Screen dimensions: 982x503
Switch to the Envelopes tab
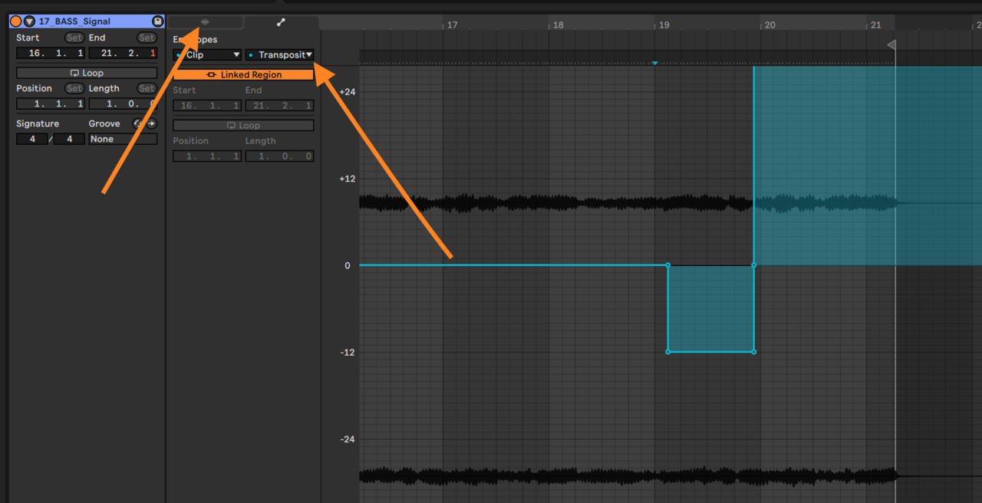pyautogui.click(x=281, y=23)
